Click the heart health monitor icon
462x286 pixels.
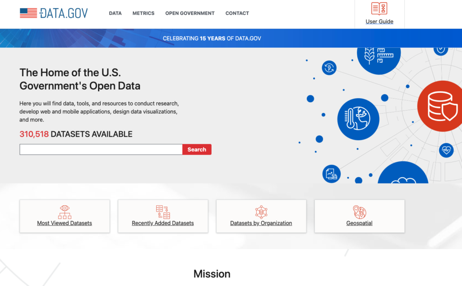click(x=446, y=150)
